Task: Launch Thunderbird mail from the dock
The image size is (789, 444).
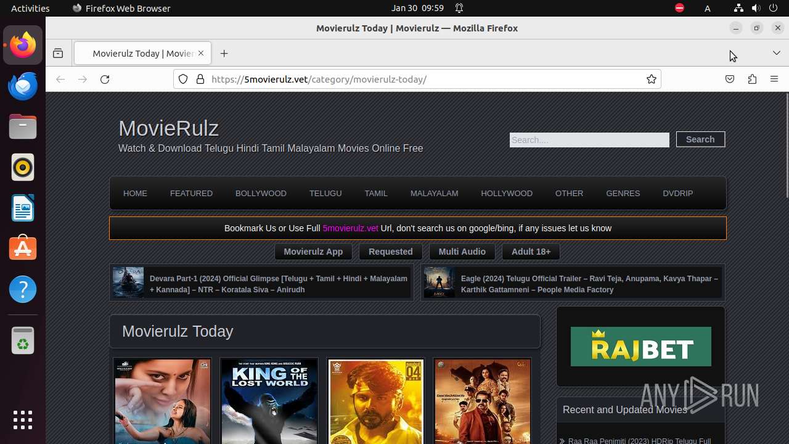Action: click(23, 86)
